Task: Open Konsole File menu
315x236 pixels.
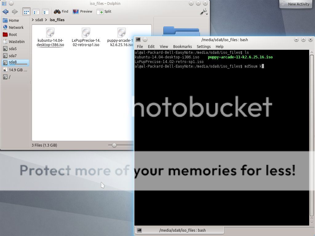Action: pyautogui.click(x=140, y=47)
